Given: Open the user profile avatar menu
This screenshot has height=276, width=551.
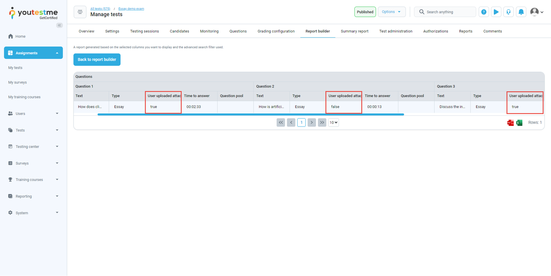Looking at the screenshot, I should tap(536, 12).
